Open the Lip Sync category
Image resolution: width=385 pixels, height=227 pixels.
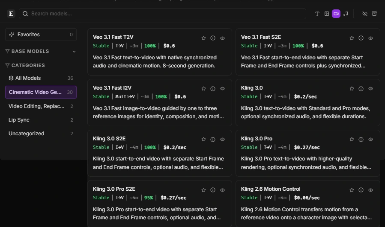(19, 120)
